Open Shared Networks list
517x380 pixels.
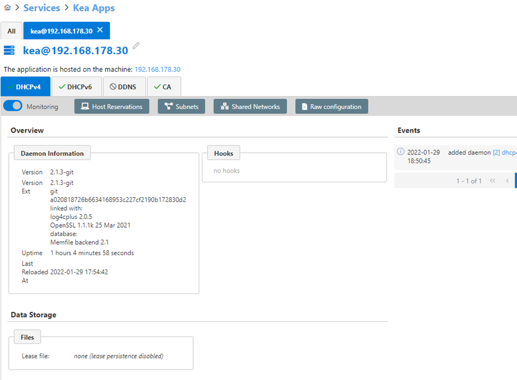[250, 106]
